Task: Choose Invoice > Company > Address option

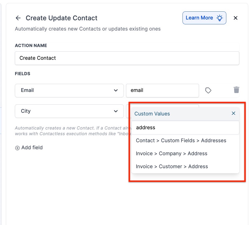Action: tap(171, 154)
